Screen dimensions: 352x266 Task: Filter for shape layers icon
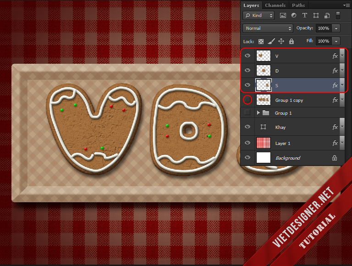point(316,15)
